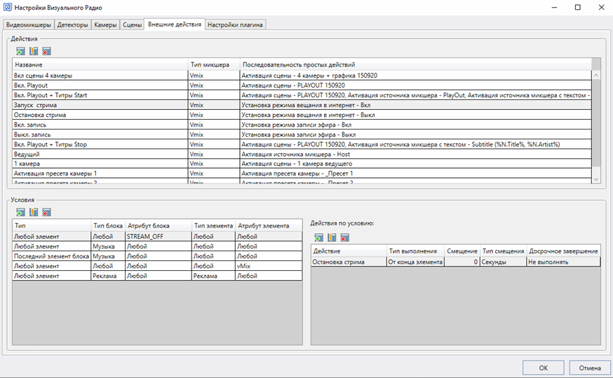Click the app icon in title bar
This screenshot has width=613, height=378.
tap(7, 8)
